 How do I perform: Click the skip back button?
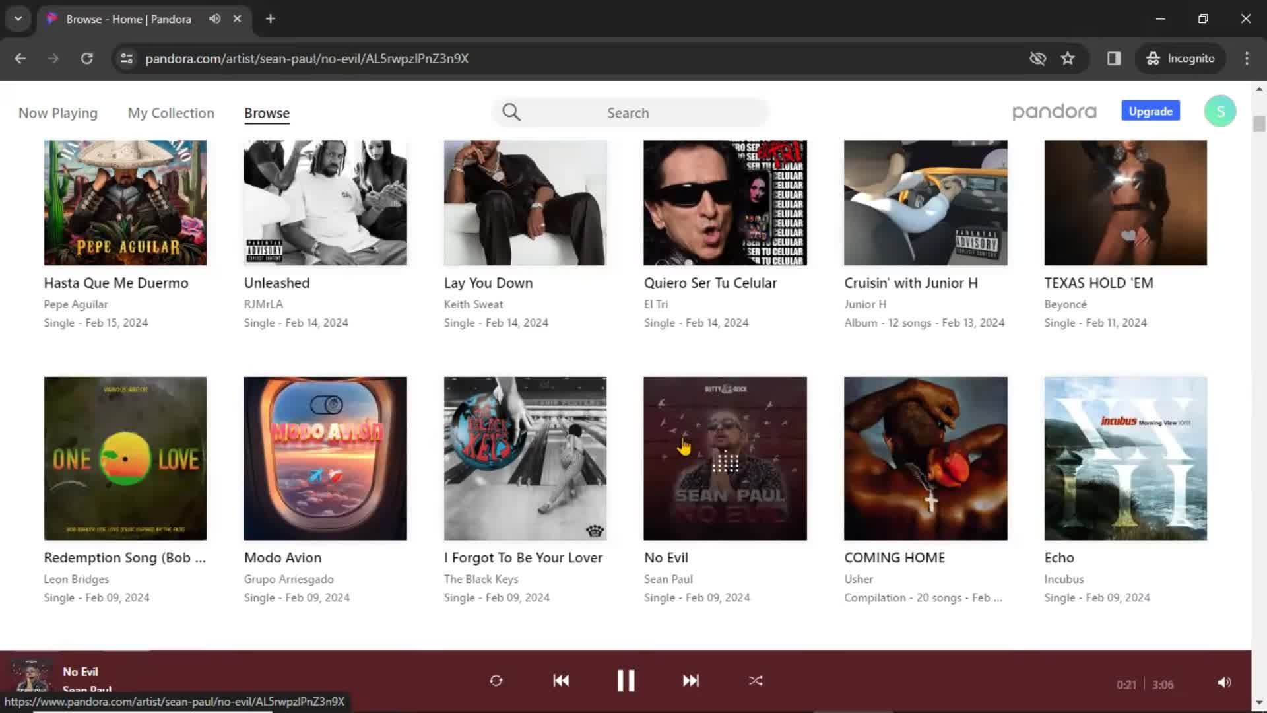pos(560,680)
